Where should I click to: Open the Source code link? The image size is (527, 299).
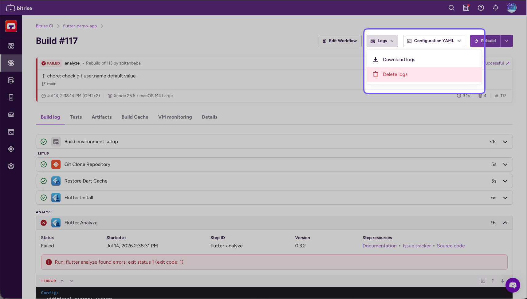pos(451,246)
